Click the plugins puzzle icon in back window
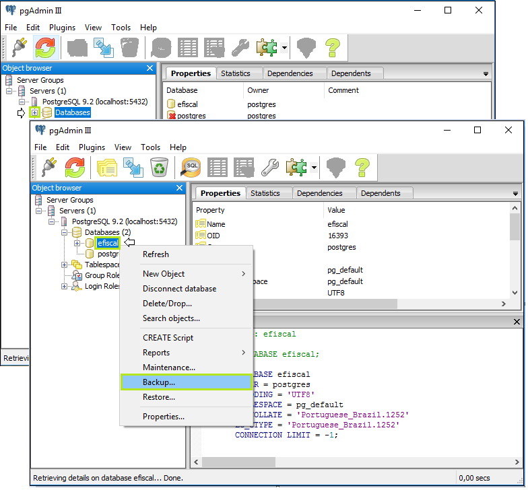The height and width of the screenshot is (490, 528). [267, 47]
